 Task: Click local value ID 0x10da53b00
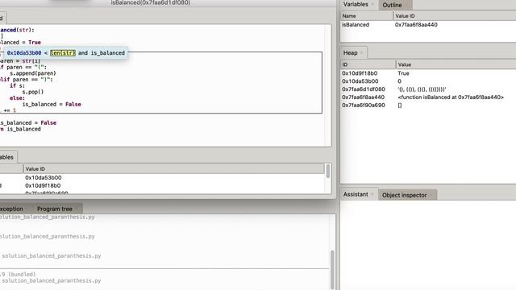(x=43, y=177)
